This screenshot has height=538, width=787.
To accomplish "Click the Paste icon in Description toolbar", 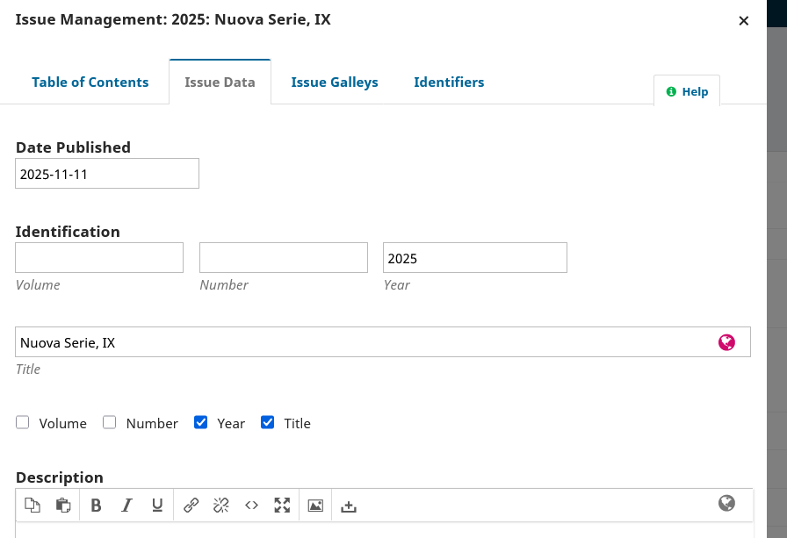I will pos(63,505).
